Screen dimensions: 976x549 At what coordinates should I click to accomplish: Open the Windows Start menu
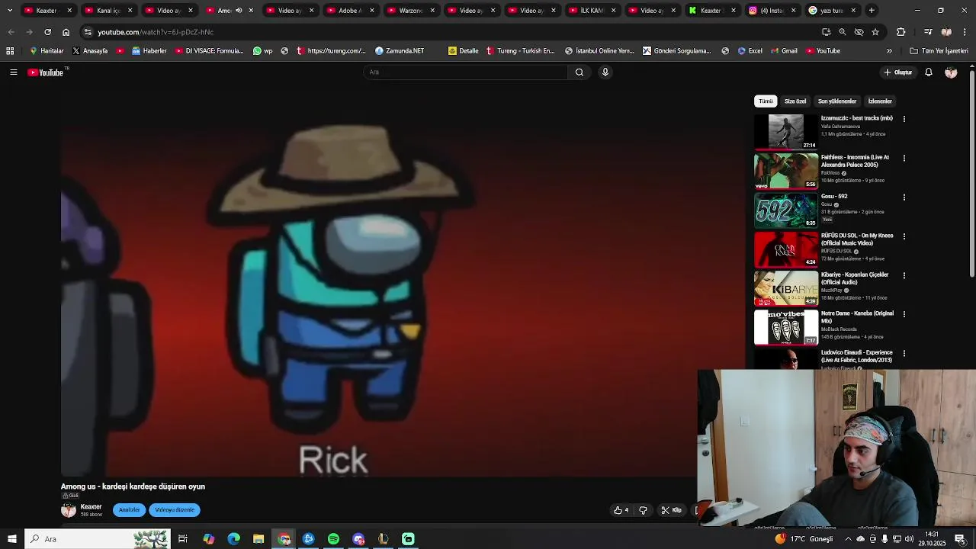11,539
